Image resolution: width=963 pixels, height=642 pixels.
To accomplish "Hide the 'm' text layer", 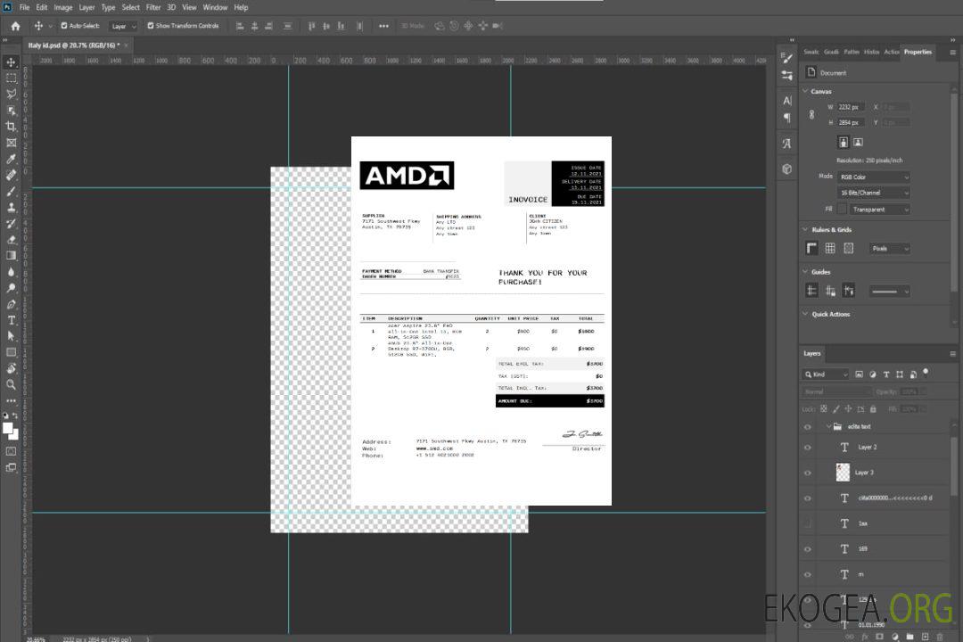I will (x=808, y=575).
